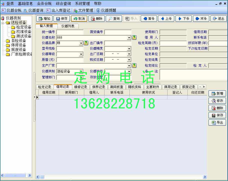Viewport: 228px width, 181px height.
Task: Open the 出厂日期 date dropdown
Action: click(x=129, y=54)
